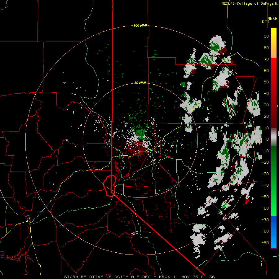Viewport: 279px width, 279px height.
Task: Click the 80 value on the velocity scale
Action: (266, 48)
